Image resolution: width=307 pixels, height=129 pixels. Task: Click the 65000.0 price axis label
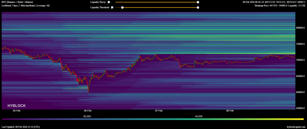tap(300, 76)
